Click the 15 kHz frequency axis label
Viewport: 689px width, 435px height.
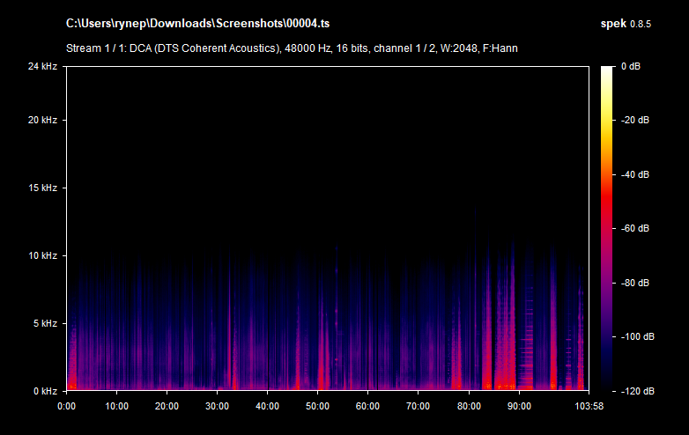41,188
